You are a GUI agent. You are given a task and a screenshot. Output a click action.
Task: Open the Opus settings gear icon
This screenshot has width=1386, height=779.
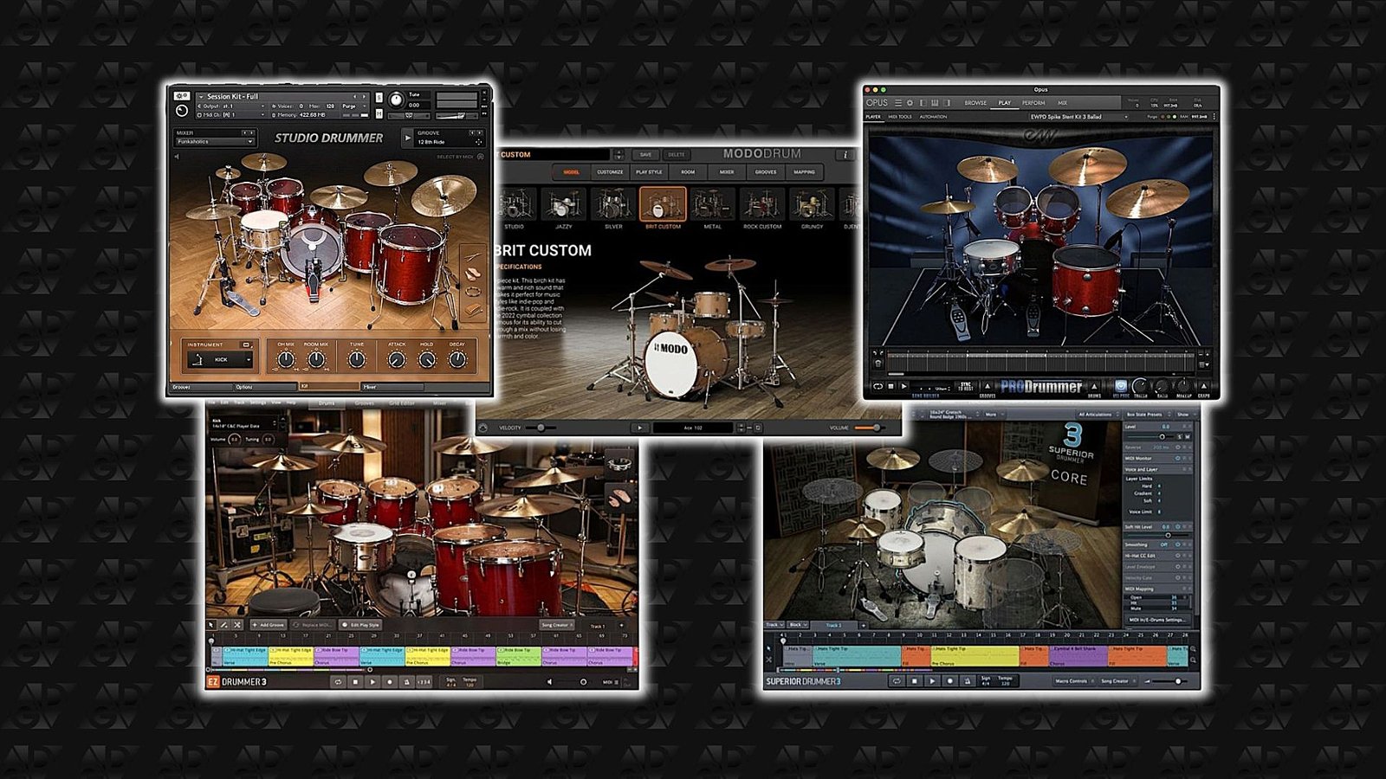tap(909, 102)
